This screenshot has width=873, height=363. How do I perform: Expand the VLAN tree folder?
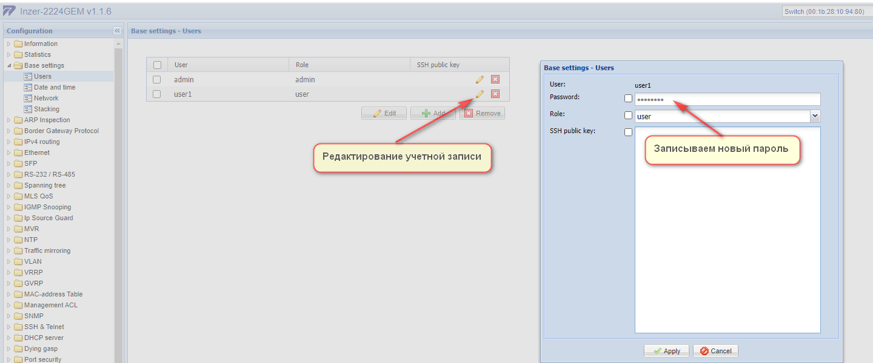point(9,261)
